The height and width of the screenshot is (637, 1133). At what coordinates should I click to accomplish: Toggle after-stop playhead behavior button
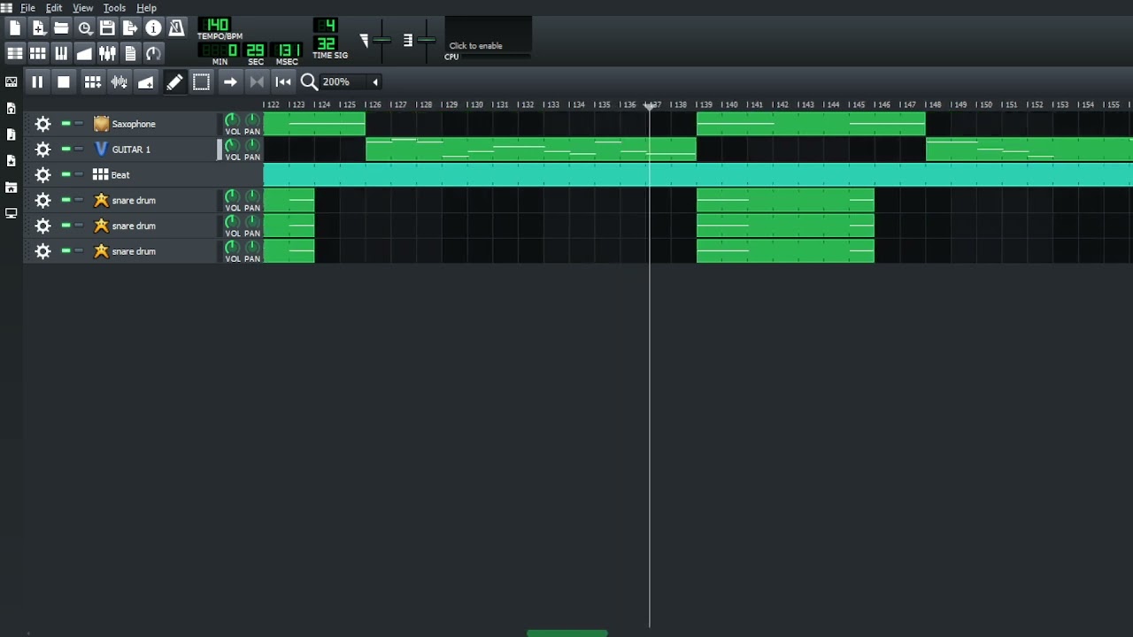[x=283, y=81]
